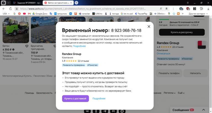Open загрузчик bookmark
Image resolution: width=212 pixels, height=113 pixels.
[60, 14]
